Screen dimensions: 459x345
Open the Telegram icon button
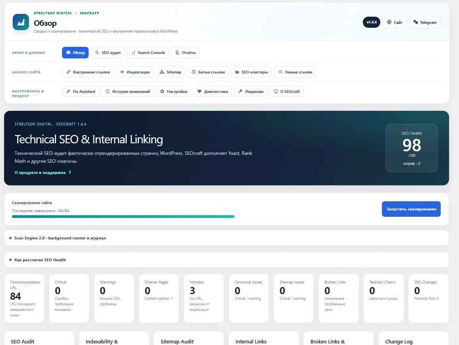(x=424, y=22)
